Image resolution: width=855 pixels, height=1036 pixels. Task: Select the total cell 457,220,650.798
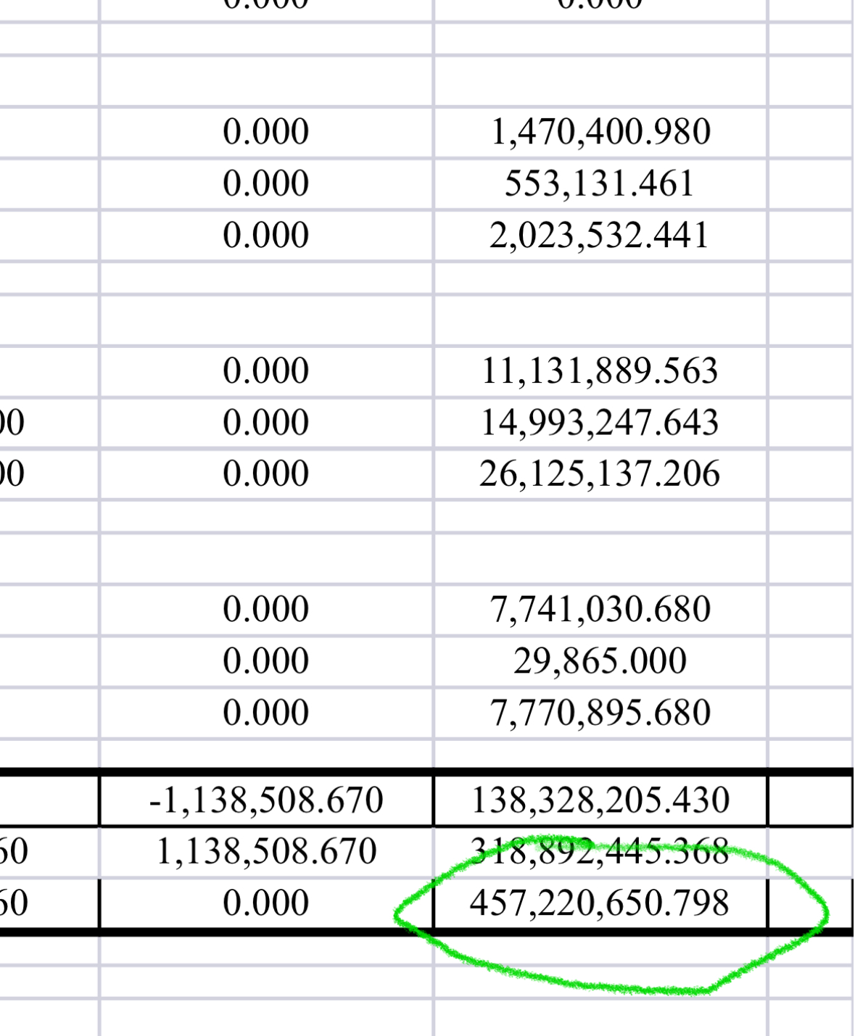click(x=600, y=903)
